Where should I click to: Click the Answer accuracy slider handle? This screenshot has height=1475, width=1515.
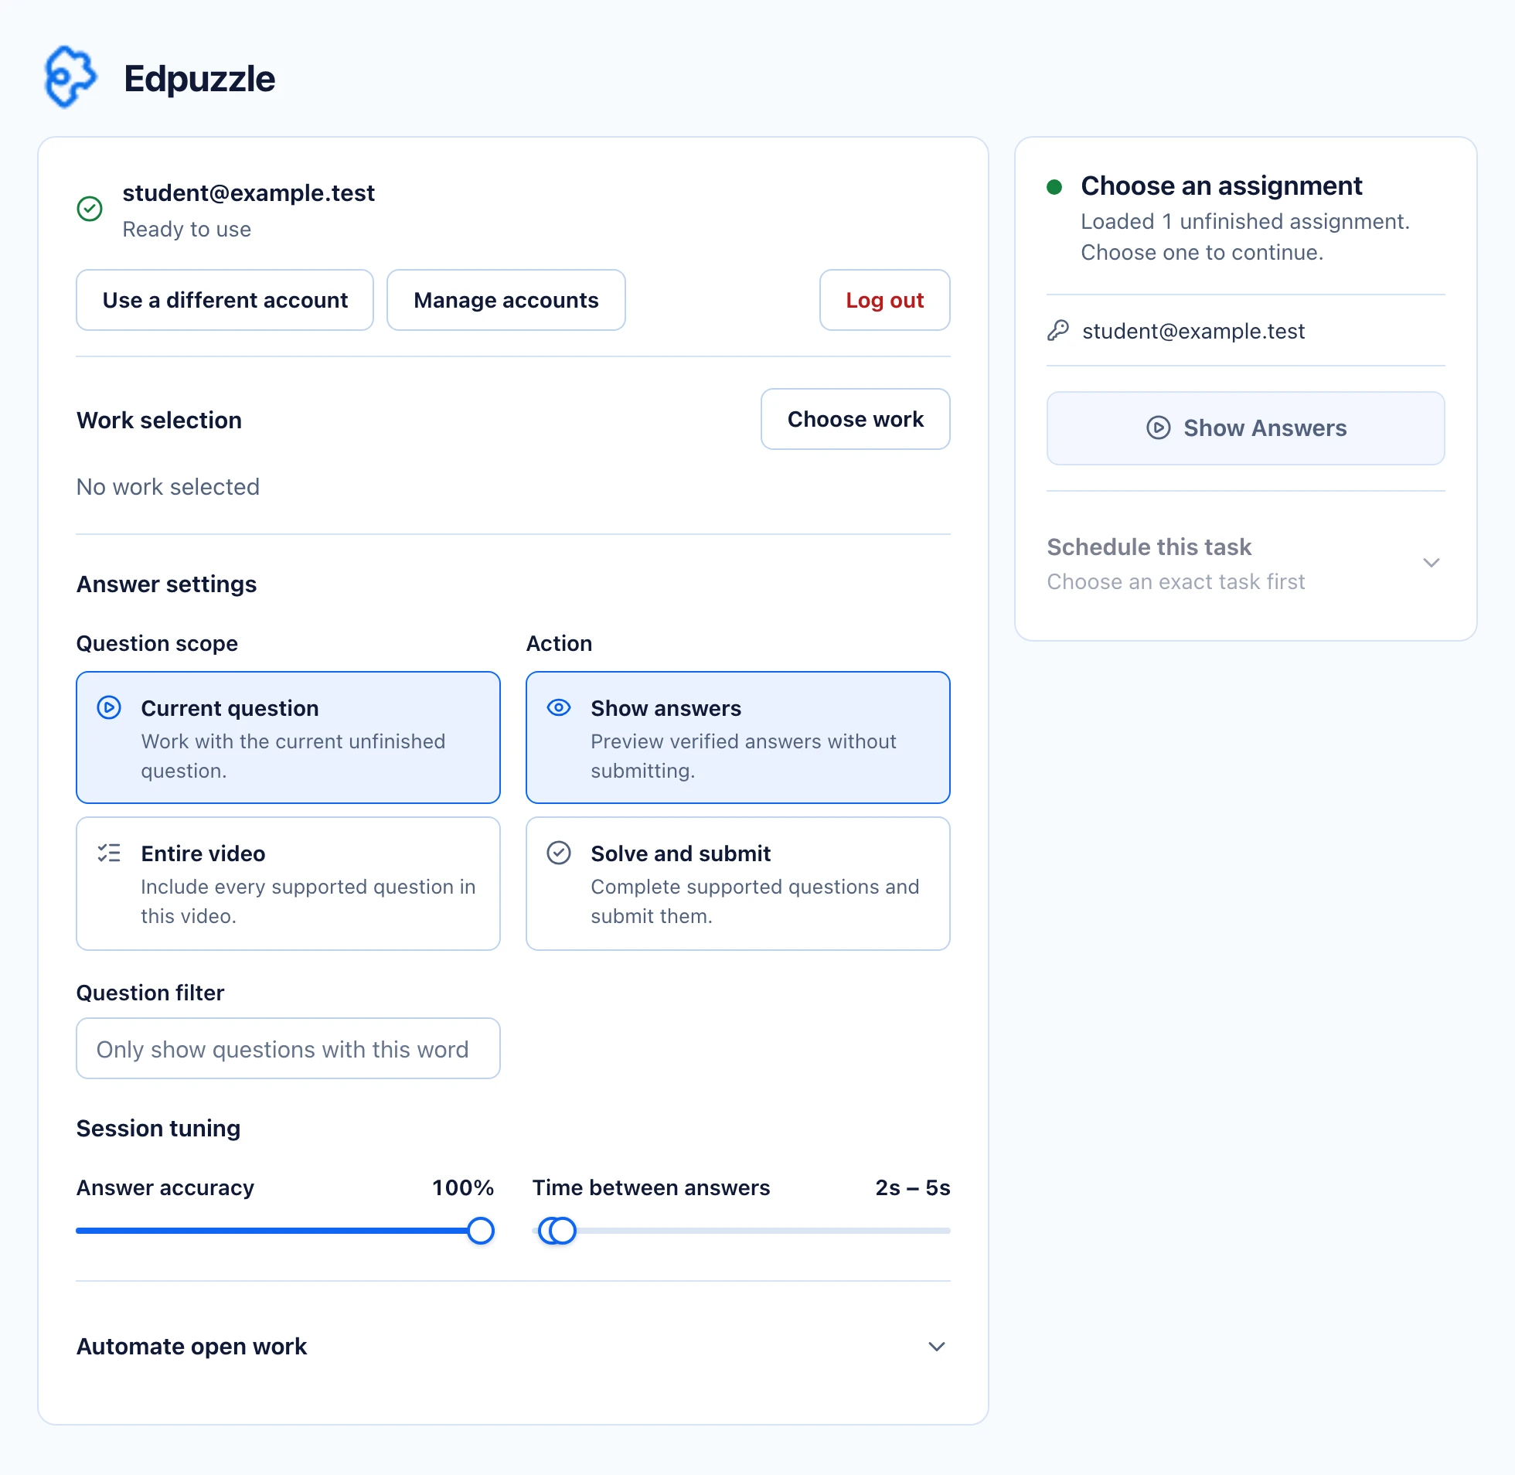(x=481, y=1231)
